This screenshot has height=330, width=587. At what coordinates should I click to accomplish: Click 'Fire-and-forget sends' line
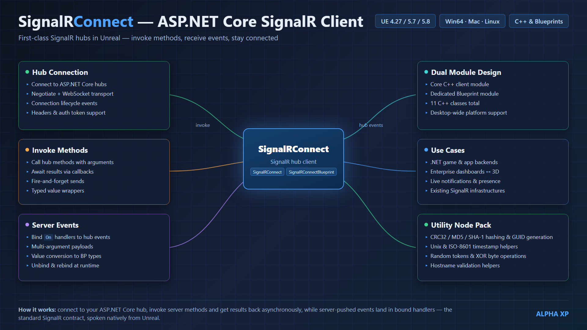pos(58,181)
